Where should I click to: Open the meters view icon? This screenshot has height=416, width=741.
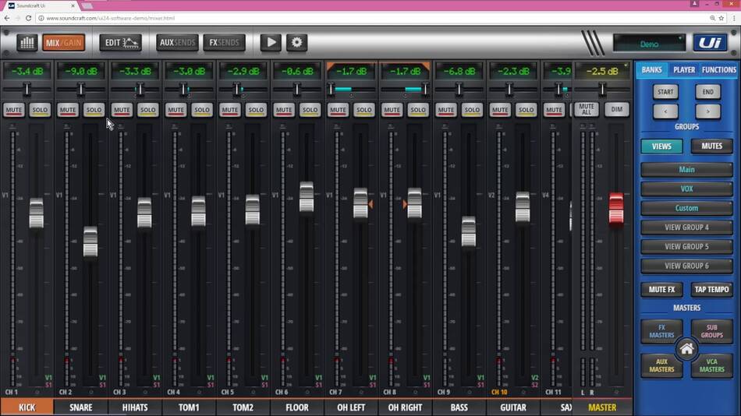27,43
